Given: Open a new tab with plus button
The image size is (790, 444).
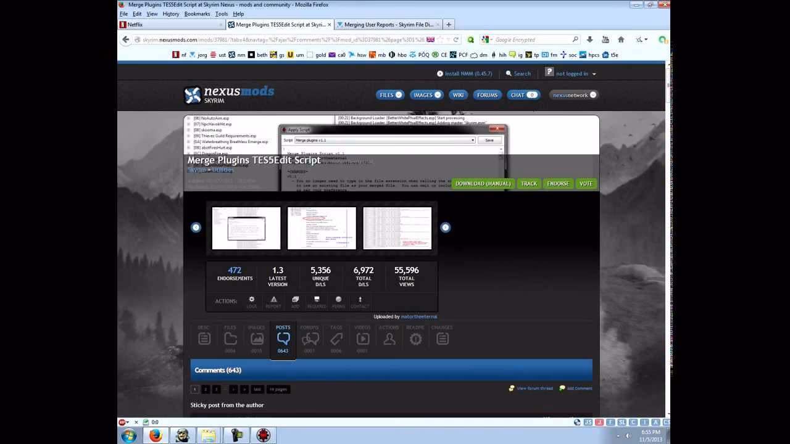Looking at the screenshot, I should tap(449, 25).
